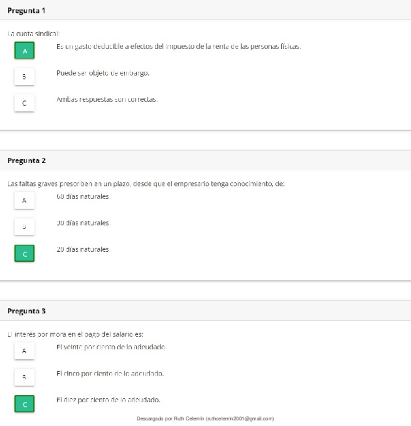Viewport: 411px width, 426px height.
Task: Click answer "El diez por ciento de lo adeudado"
Action: click(x=109, y=400)
